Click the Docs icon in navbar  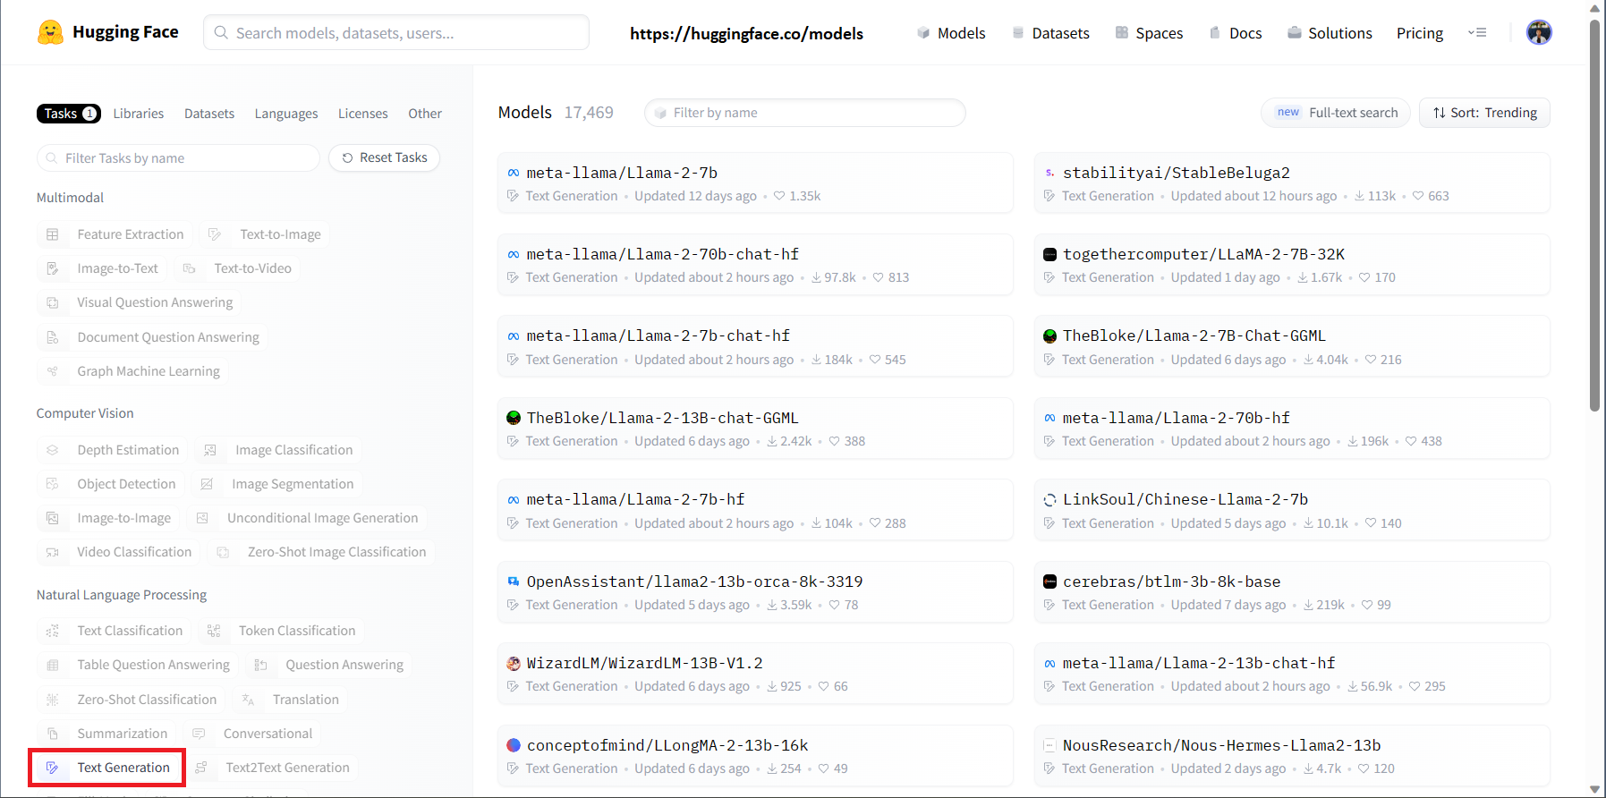click(1215, 33)
